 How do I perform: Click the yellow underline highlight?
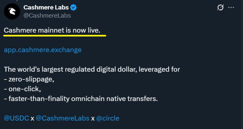pyautogui.click(x=55, y=36)
